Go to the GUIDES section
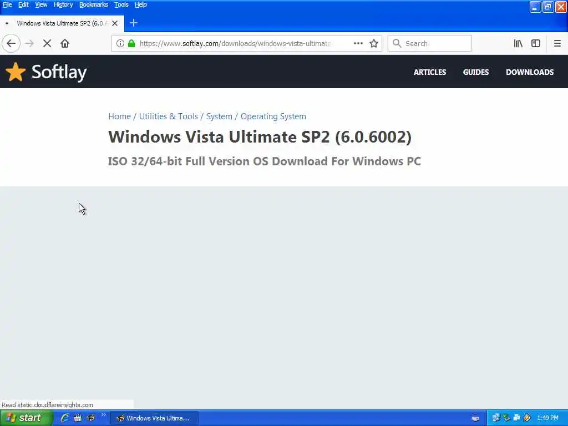The height and width of the screenshot is (426, 568). click(x=475, y=72)
